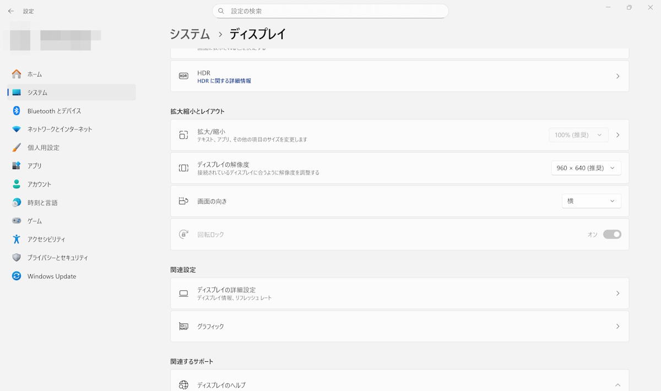Select プライバシーとセキュリティ in sidebar
The width and height of the screenshot is (661, 391).
(57, 258)
